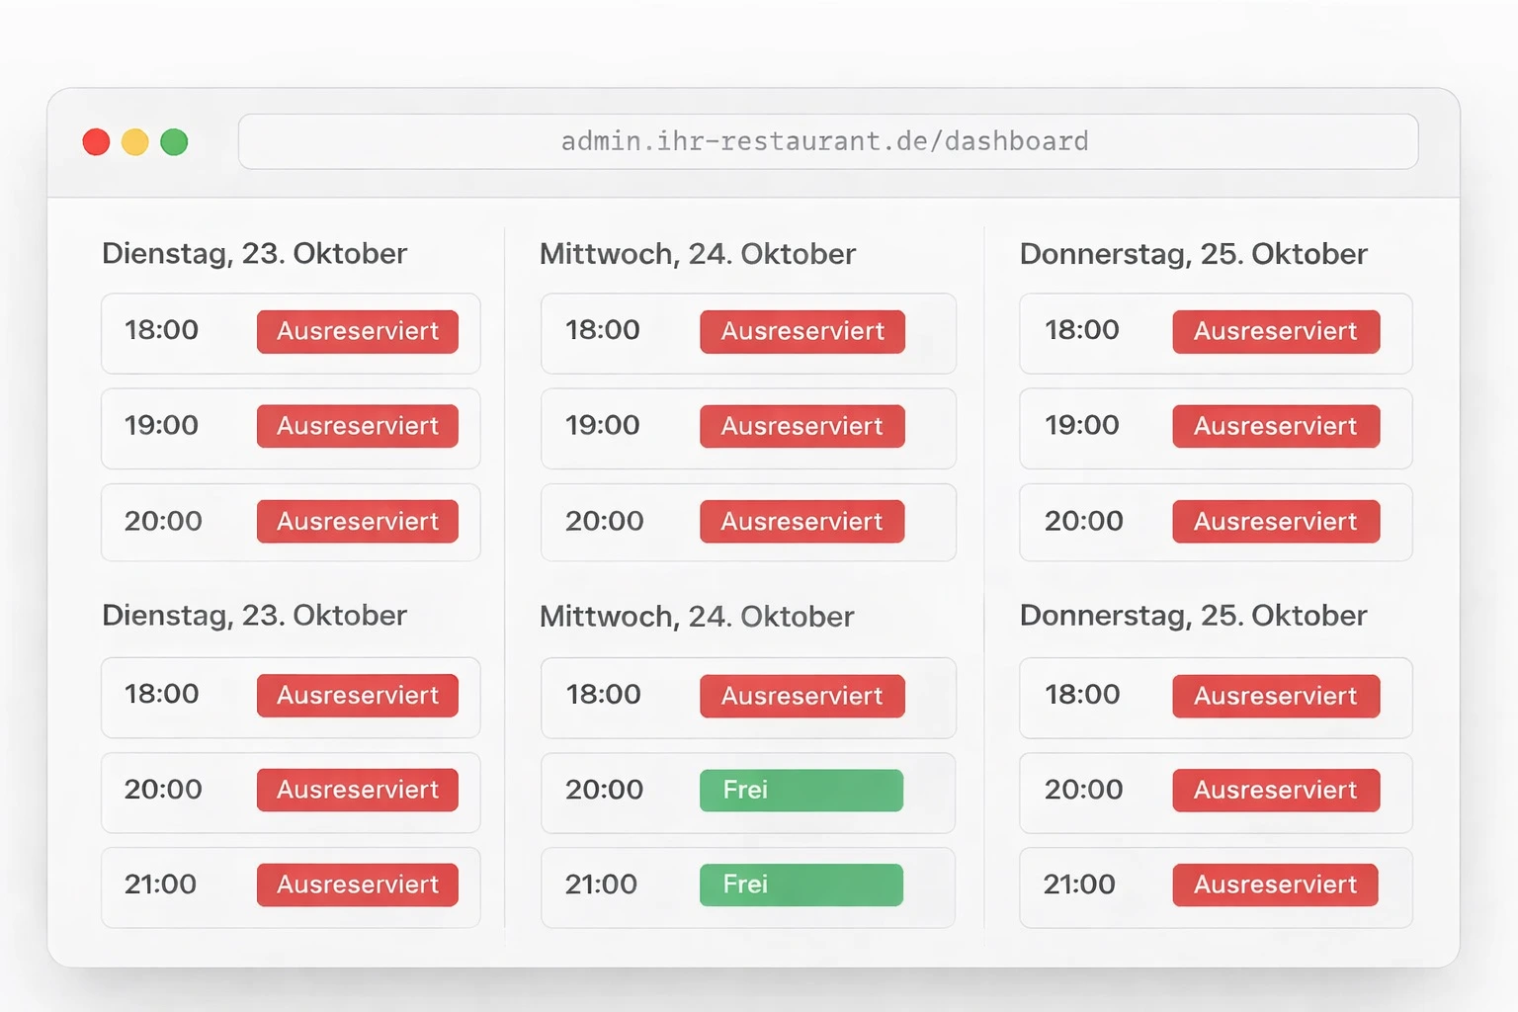The image size is (1518, 1012).
Task: Click the 18:00 Ausreserviert badge under Donnerstag lower section
Action: (1276, 696)
